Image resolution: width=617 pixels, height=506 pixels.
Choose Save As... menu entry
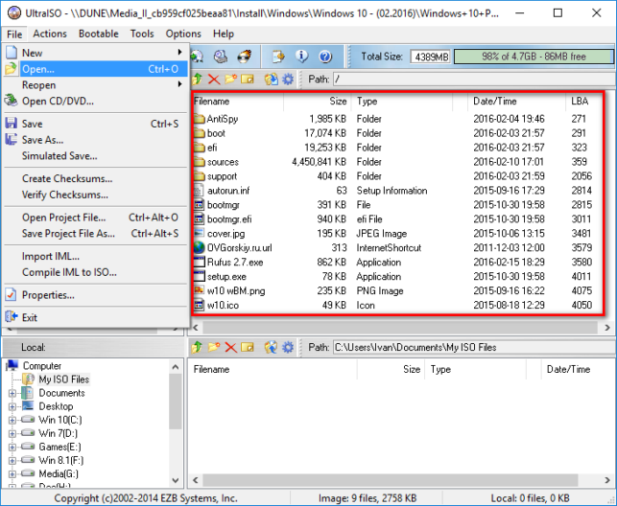pos(96,140)
